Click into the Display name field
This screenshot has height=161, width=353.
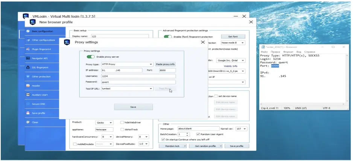point(120,36)
